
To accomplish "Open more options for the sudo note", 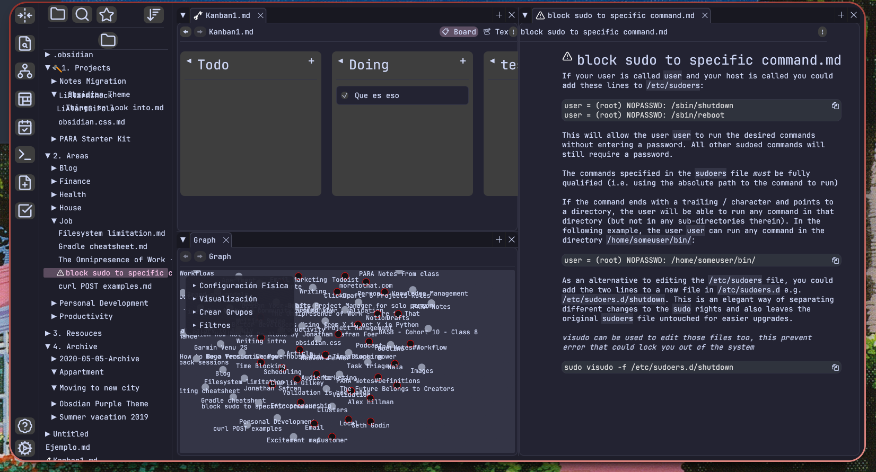I will tap(822, 32).
